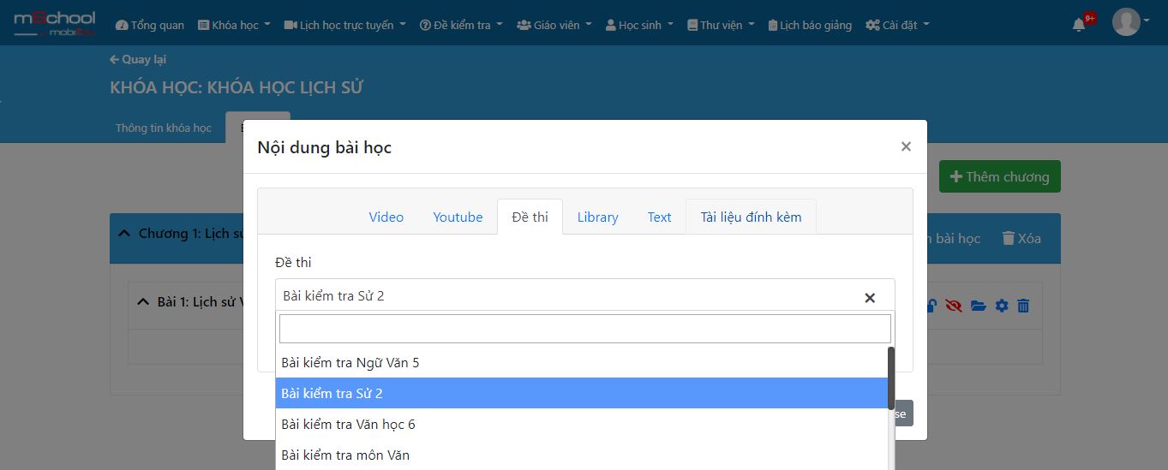Expand the Khóa học menu
This screenshot has height=470, width=1168.
pyautogui.click(x=234, y=25)
